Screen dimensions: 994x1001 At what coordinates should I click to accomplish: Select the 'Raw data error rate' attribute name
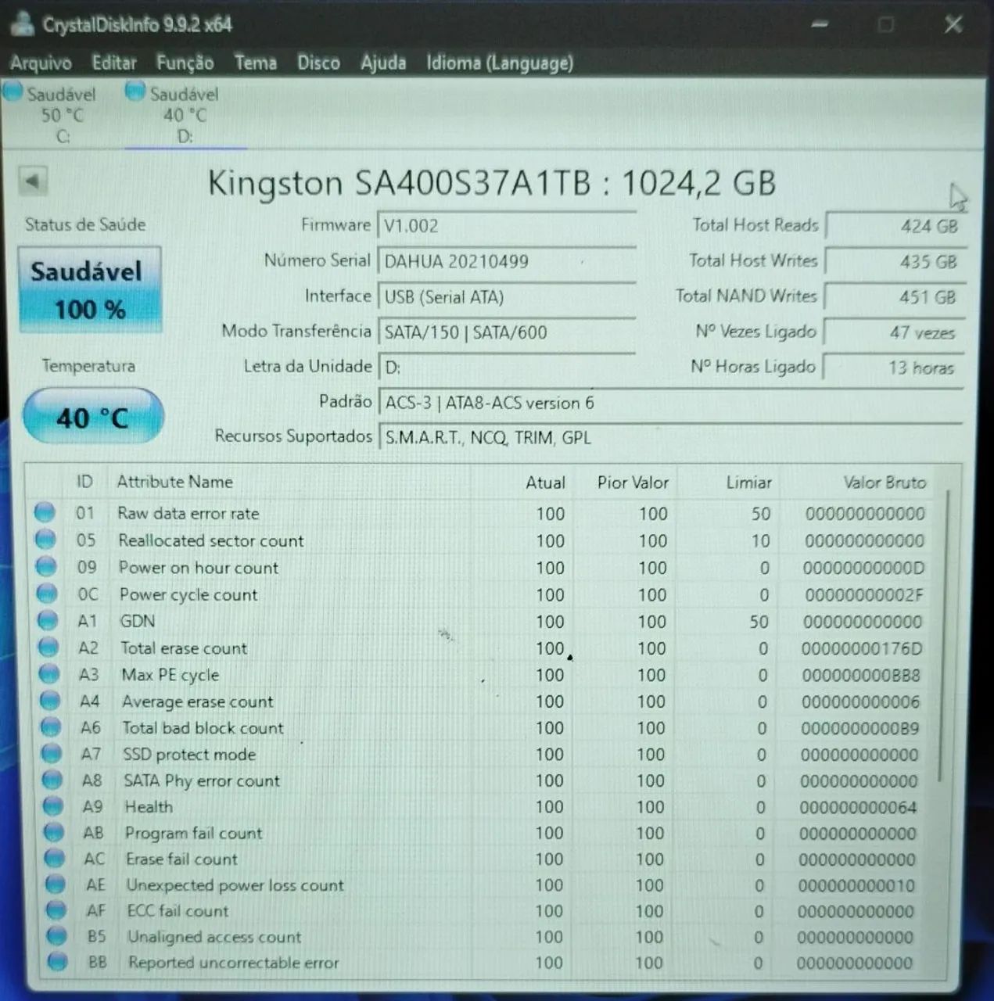(188, 513)
